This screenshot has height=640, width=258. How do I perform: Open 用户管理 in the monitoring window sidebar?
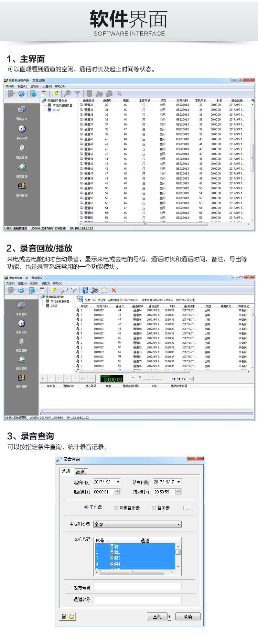coord(22,190)
